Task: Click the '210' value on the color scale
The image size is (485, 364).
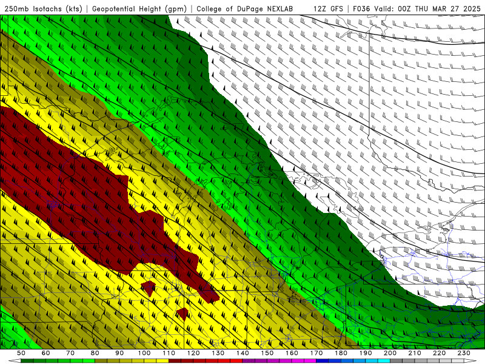Action: point(415,353)
